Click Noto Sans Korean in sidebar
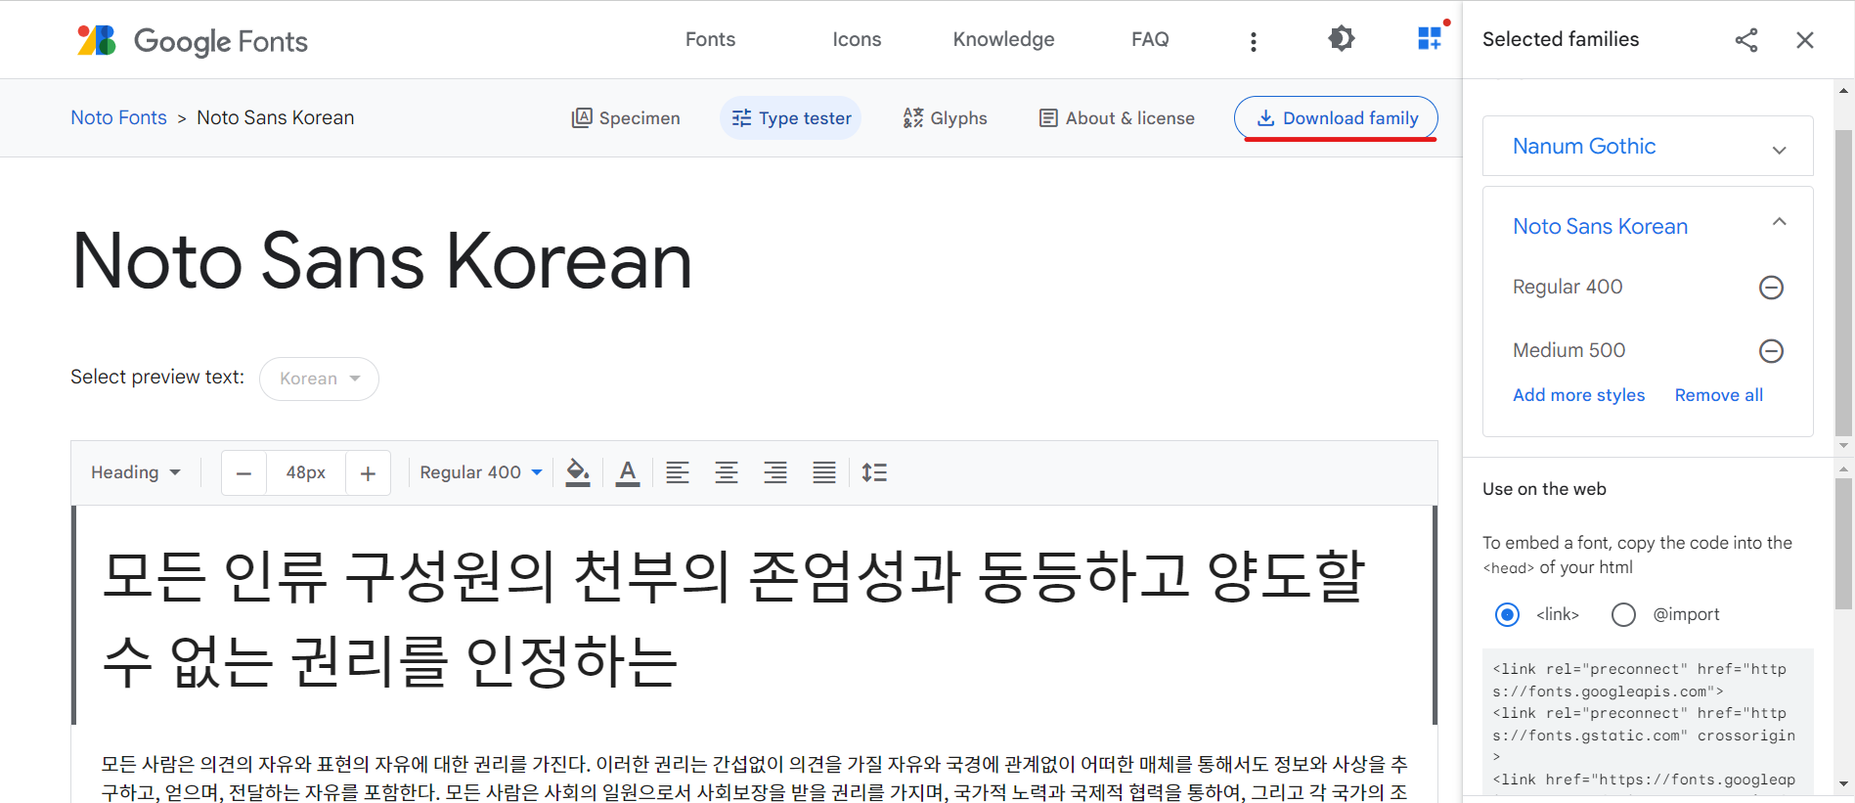The height and width of the screenshot is (803, 1855). [x=1600, y=226]
